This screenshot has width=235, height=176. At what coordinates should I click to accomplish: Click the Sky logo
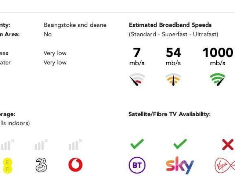(180, 165)
